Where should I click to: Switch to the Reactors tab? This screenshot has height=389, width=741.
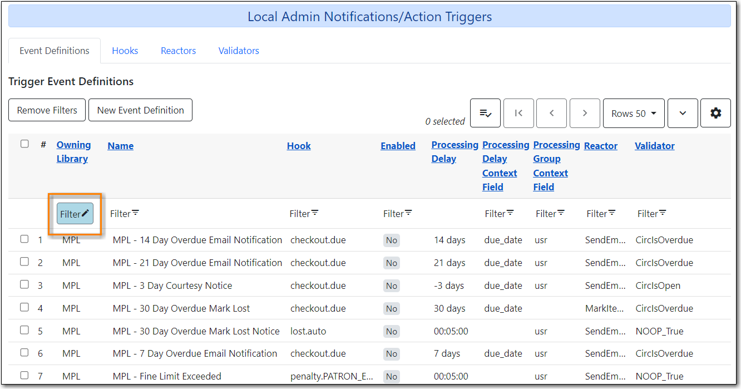point(178,50)
